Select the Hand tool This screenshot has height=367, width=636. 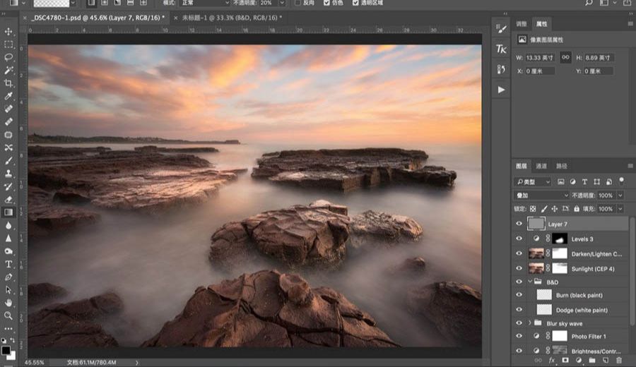tap(8, 303)
